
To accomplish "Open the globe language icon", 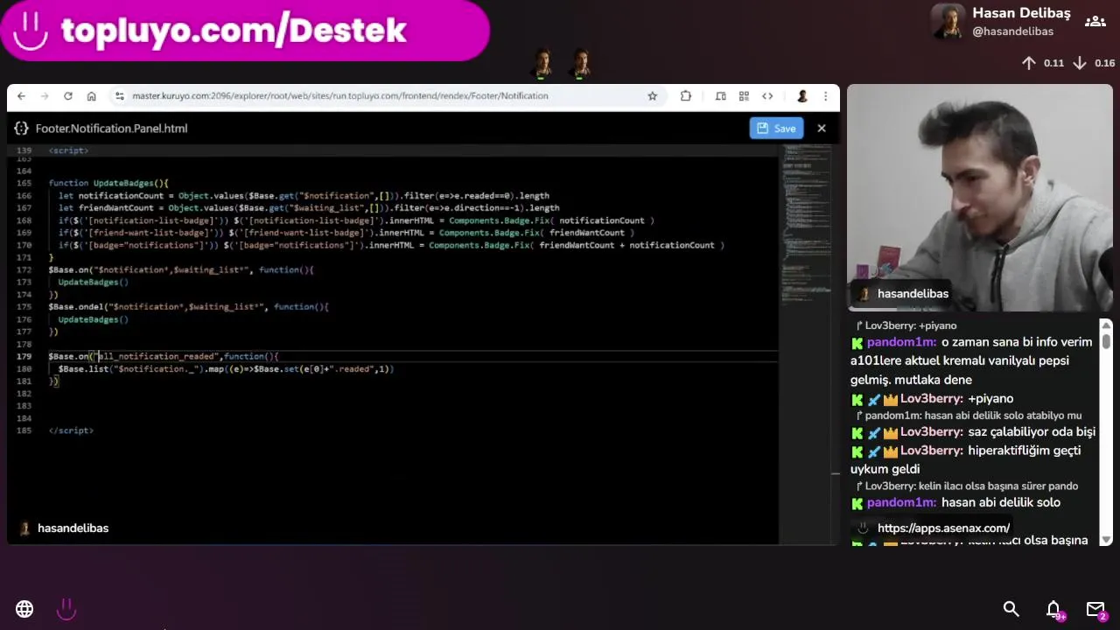I will (x=24, y=609).
